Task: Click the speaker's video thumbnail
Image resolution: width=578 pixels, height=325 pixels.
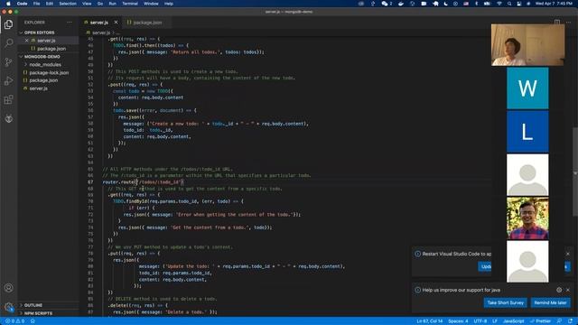Action: (x=527, y=45)
